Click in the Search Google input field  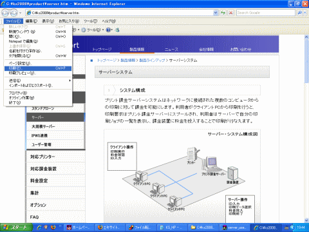click(266, 13)
